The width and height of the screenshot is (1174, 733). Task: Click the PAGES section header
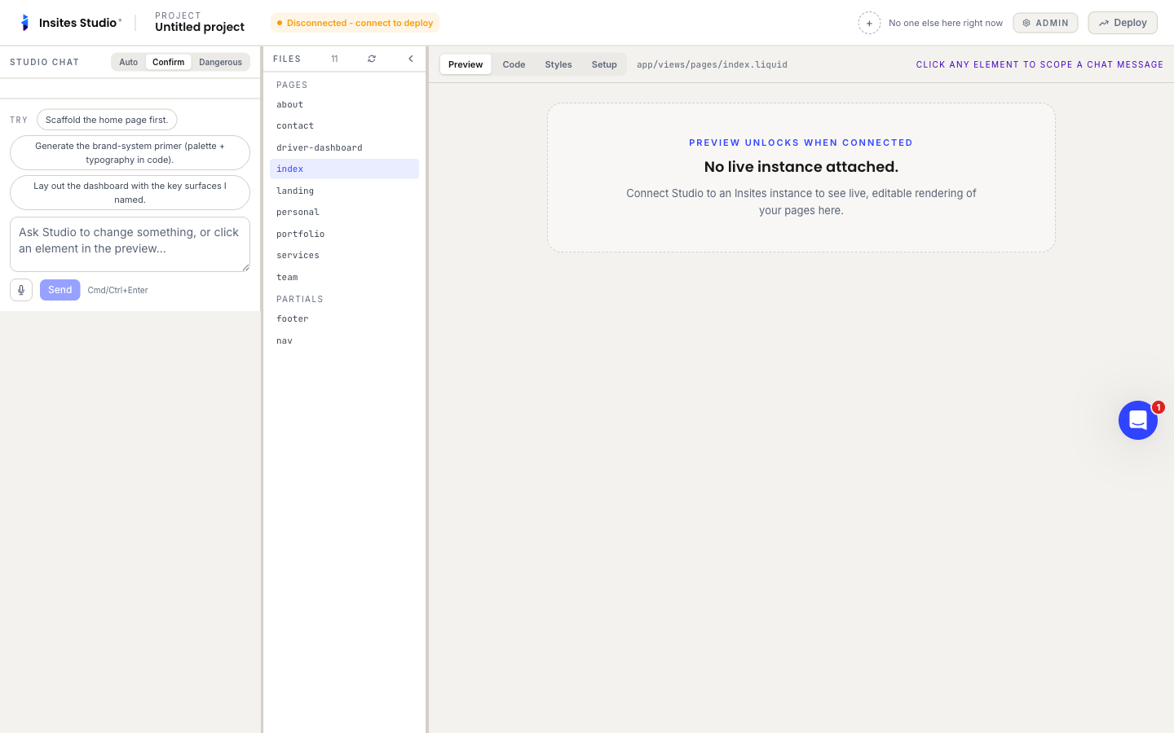292,85
